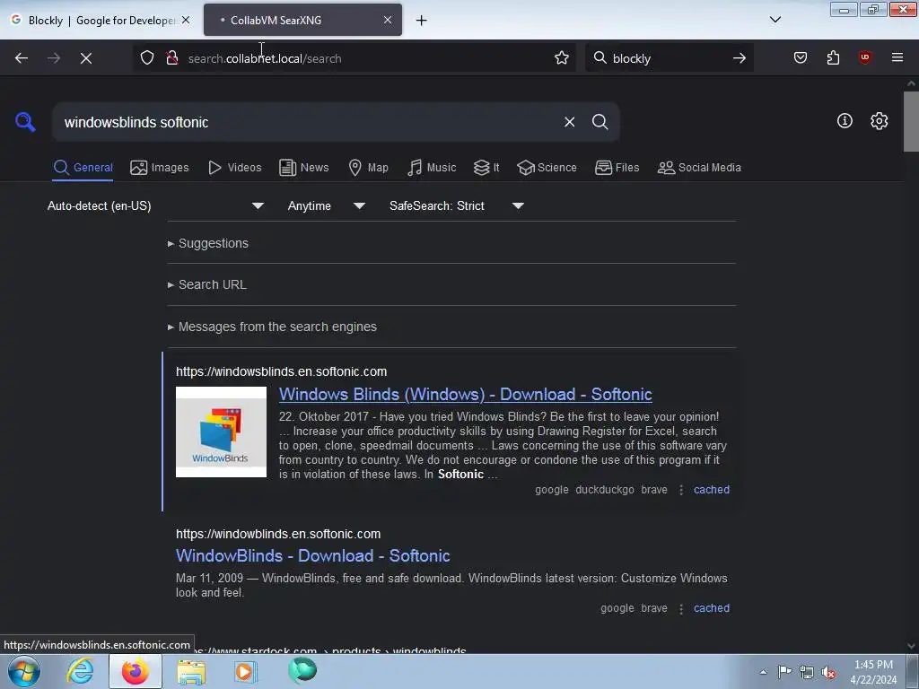Click the insecure connection lock icon
Viewport: 919px width, 689px height.
click(171, 57)
